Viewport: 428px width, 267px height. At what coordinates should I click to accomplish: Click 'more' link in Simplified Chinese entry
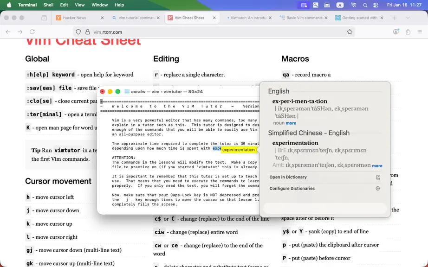(x=377, y=165)
